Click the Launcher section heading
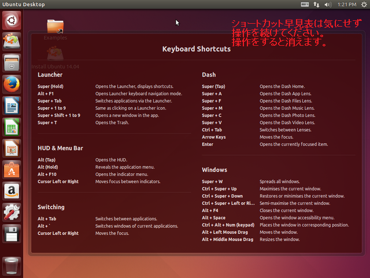Image resolution: width=370 pixels, height=278 pixels. click(50, 75)
